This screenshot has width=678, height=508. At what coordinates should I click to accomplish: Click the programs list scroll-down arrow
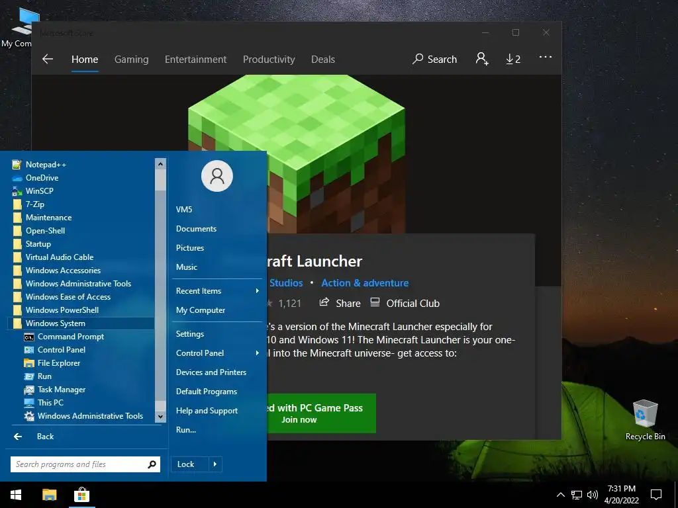[160, 417]
